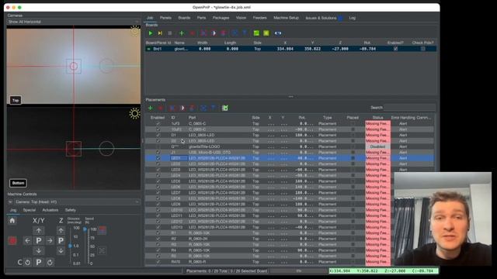Switch to the Panels tab
The image size is (497, 279).
click(165, 18)
